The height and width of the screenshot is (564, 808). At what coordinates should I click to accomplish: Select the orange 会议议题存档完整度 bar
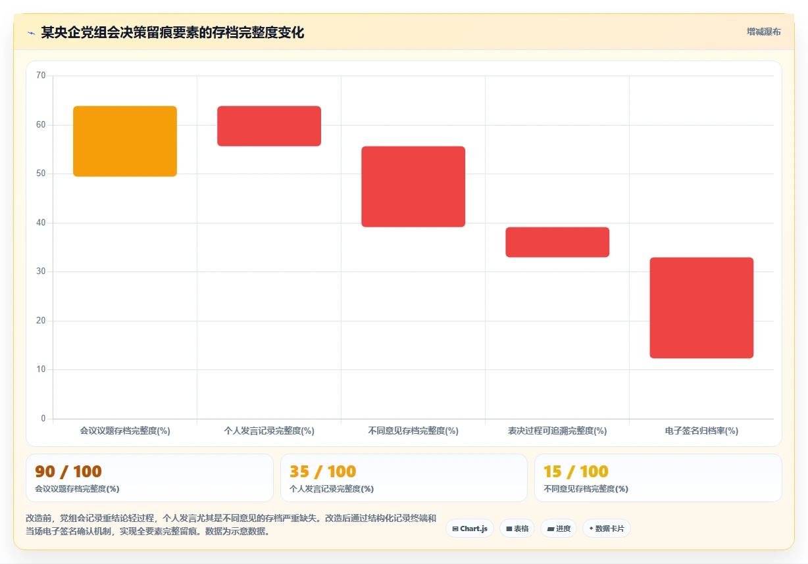click(125, 141)
